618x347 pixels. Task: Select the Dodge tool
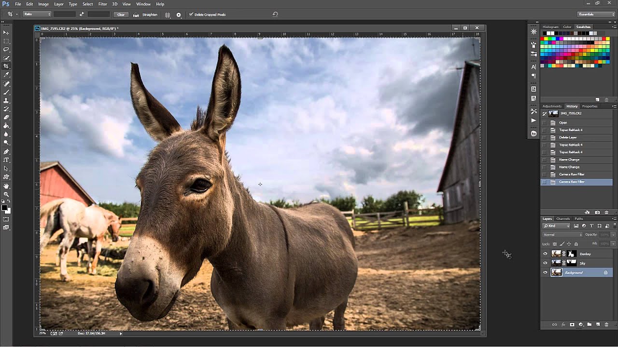6,143
